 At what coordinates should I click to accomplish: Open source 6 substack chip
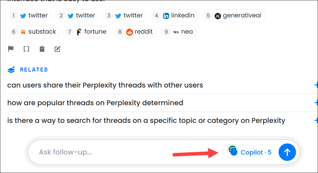coord(33,32)
